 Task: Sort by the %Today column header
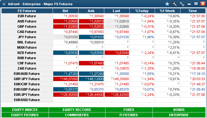tap(142, 11)
